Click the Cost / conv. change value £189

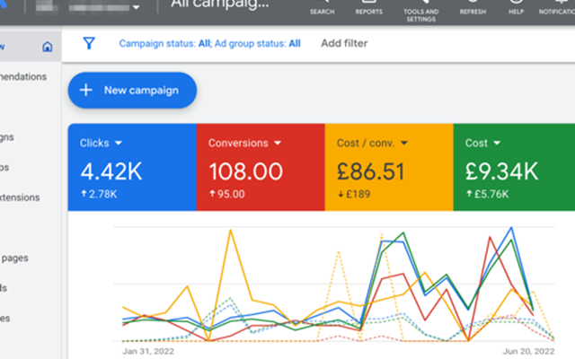(x=358, y=194)
